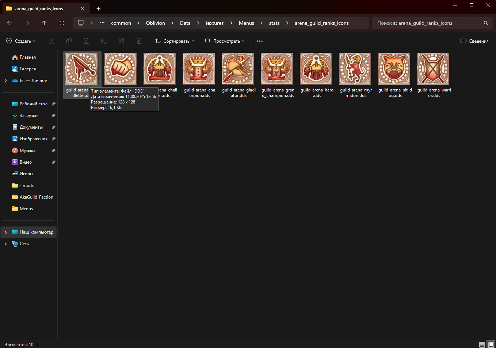Image resolution: width=496 pixels, height=348 pixels.
Task: Click Data in the breadcrumb path
Action: click(x=185, y=23)
